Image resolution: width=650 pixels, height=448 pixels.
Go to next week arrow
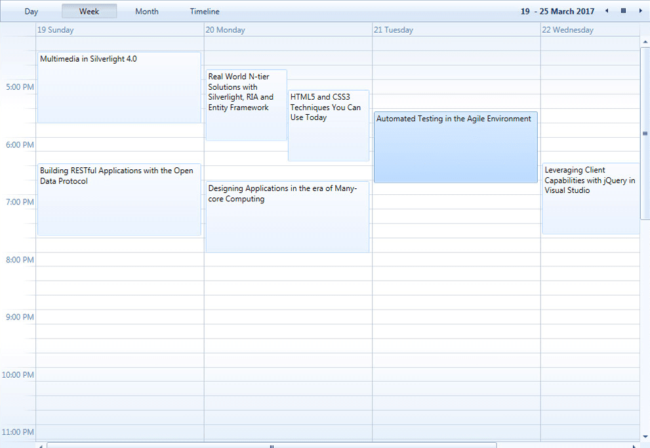point(640,10)
